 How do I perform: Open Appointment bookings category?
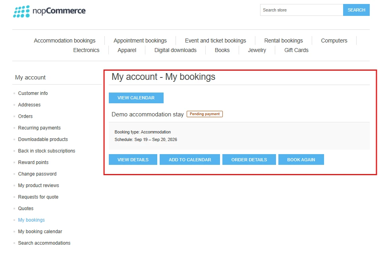140,41
